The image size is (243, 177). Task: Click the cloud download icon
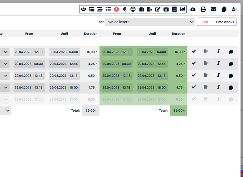click(x=193, y=9)
